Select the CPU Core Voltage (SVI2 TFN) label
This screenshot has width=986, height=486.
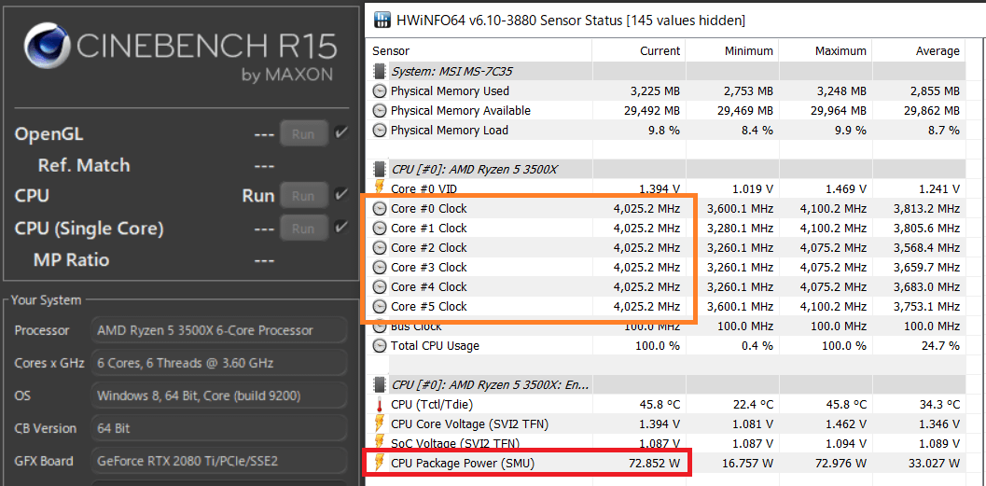point(470,424)
